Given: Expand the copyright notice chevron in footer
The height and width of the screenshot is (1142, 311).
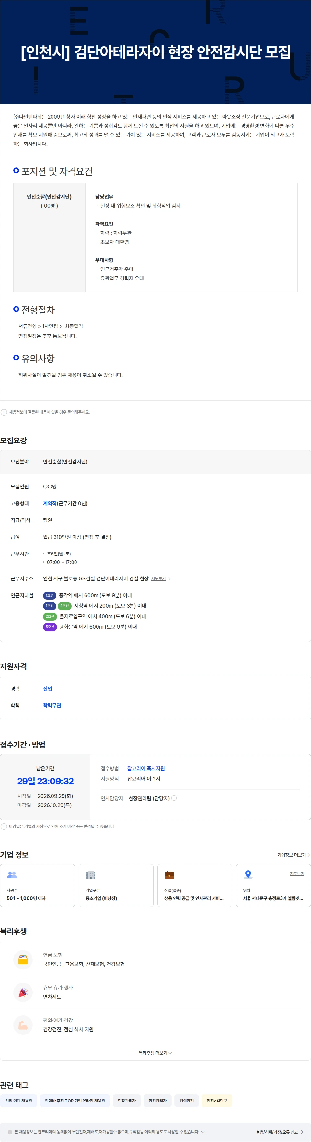Looking at the screenshot, I should tap(203, 1132).
